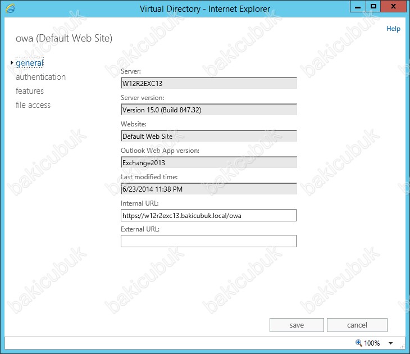Screen dimensions: 410x354
Task: Click the save button
Action: point(297,325)
